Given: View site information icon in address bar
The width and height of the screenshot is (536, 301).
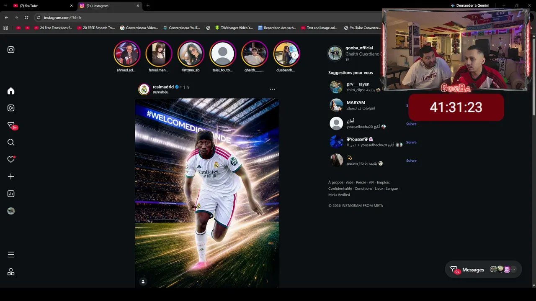Looking at the screenshot, I should click(38, 18).
